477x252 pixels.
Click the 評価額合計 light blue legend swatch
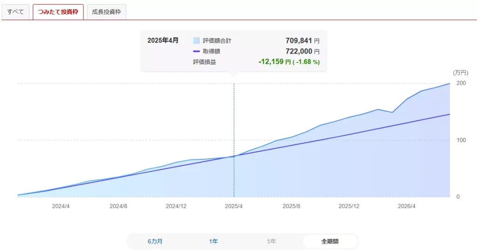tap(197, 41)
